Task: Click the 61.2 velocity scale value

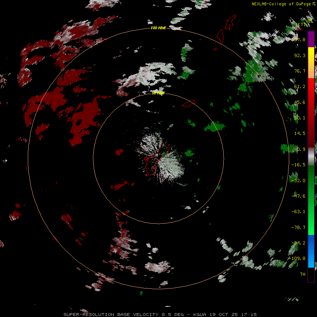Action: 300,87
